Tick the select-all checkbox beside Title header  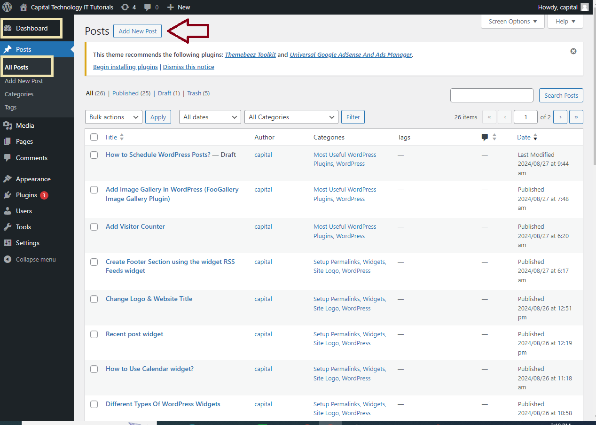[x=94, y=137]
